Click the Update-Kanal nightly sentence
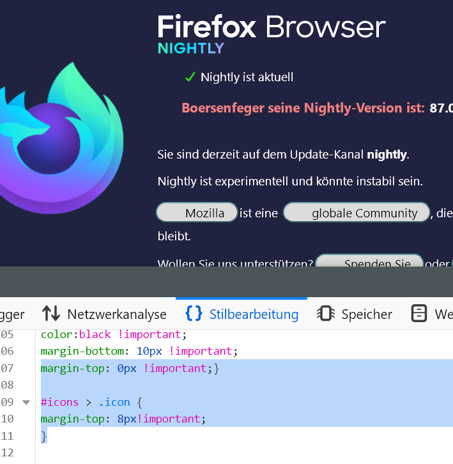This screenshot has height=464, width=453. click(x=283, y=155)
